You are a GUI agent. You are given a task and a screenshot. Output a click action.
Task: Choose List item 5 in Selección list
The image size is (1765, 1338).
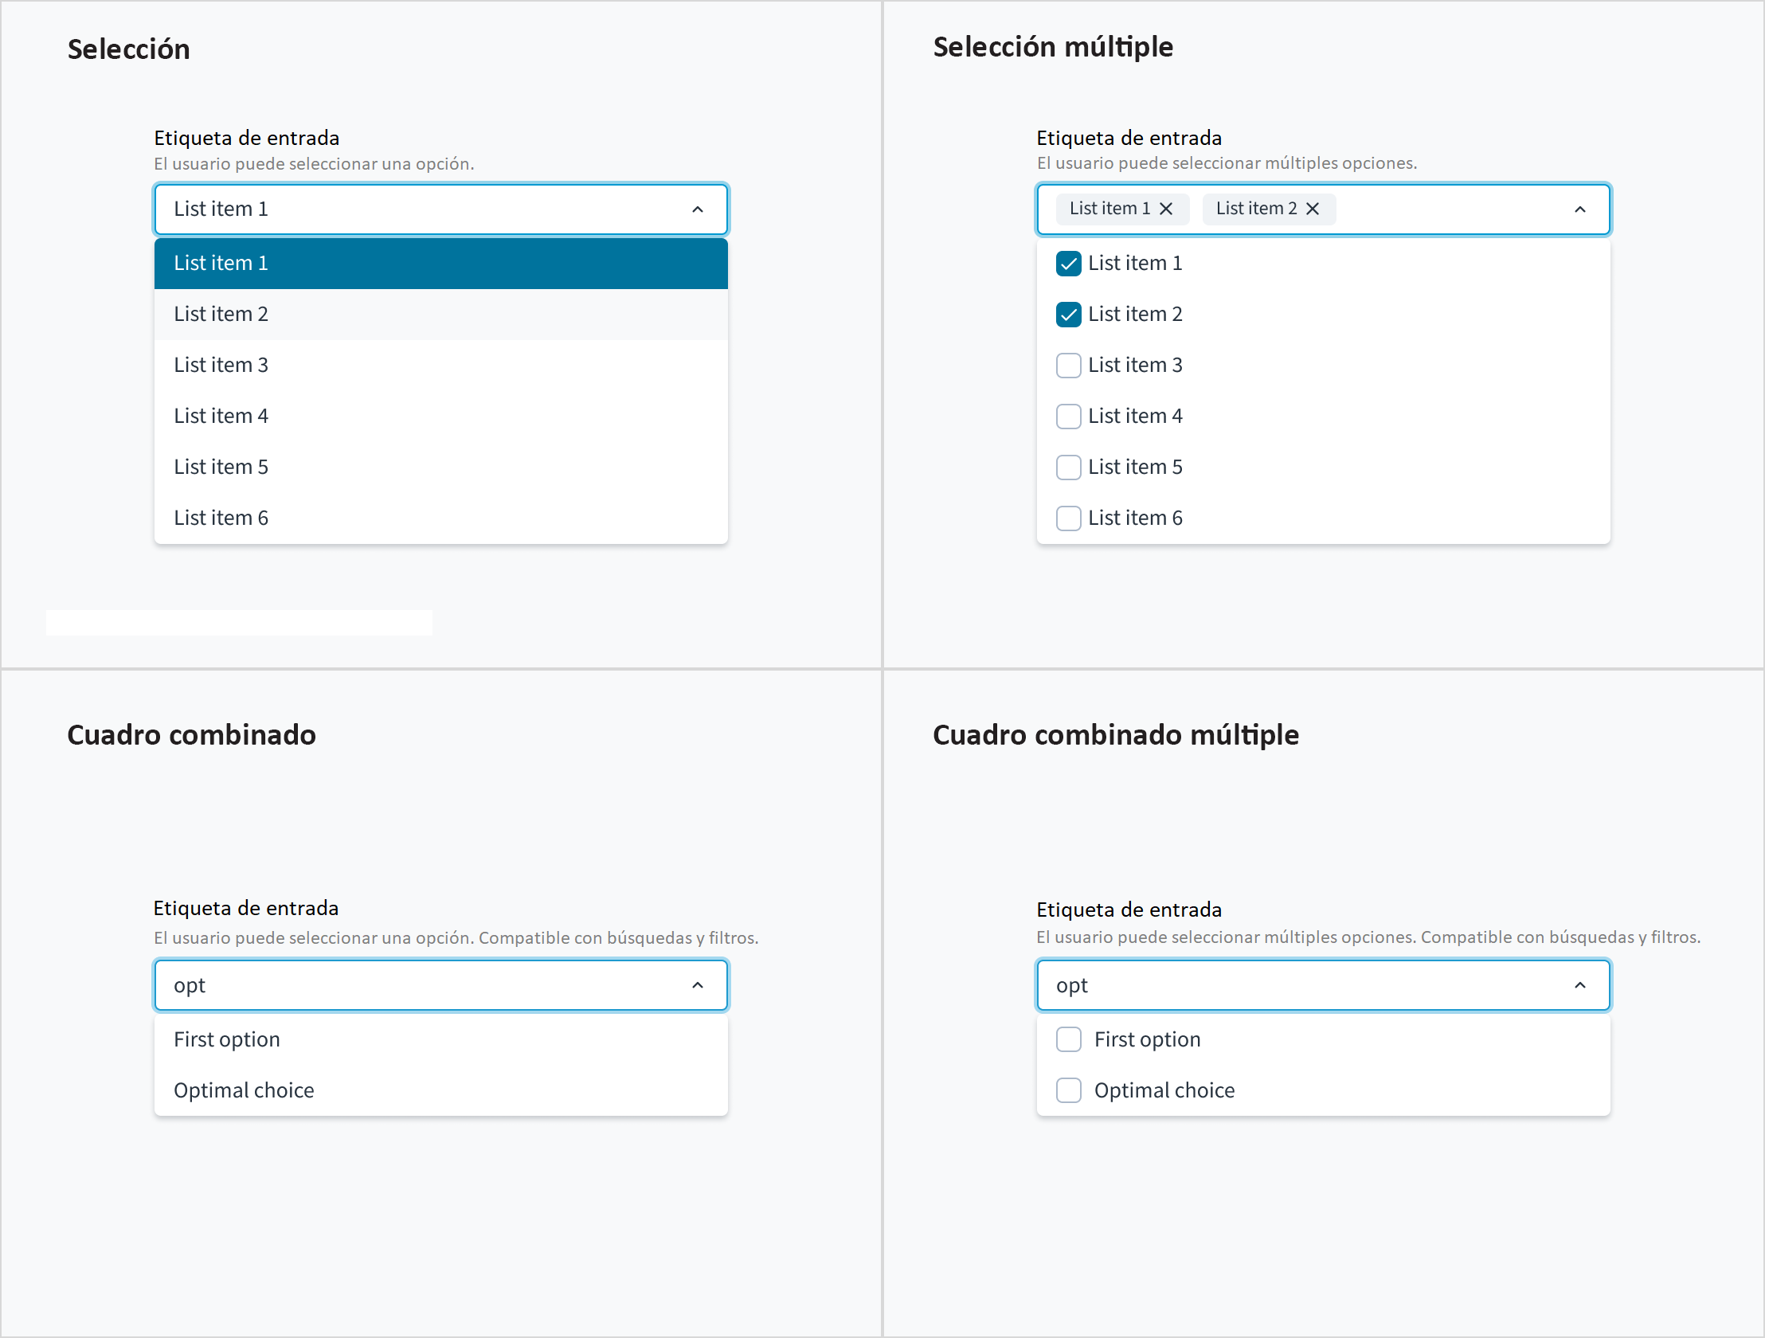pyautogui.click(x=440, y=468)
